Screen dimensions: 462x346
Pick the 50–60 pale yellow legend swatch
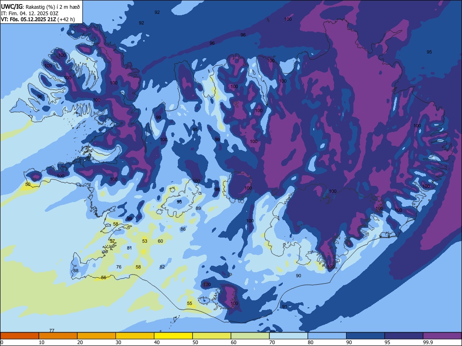(x=212, y=336)
